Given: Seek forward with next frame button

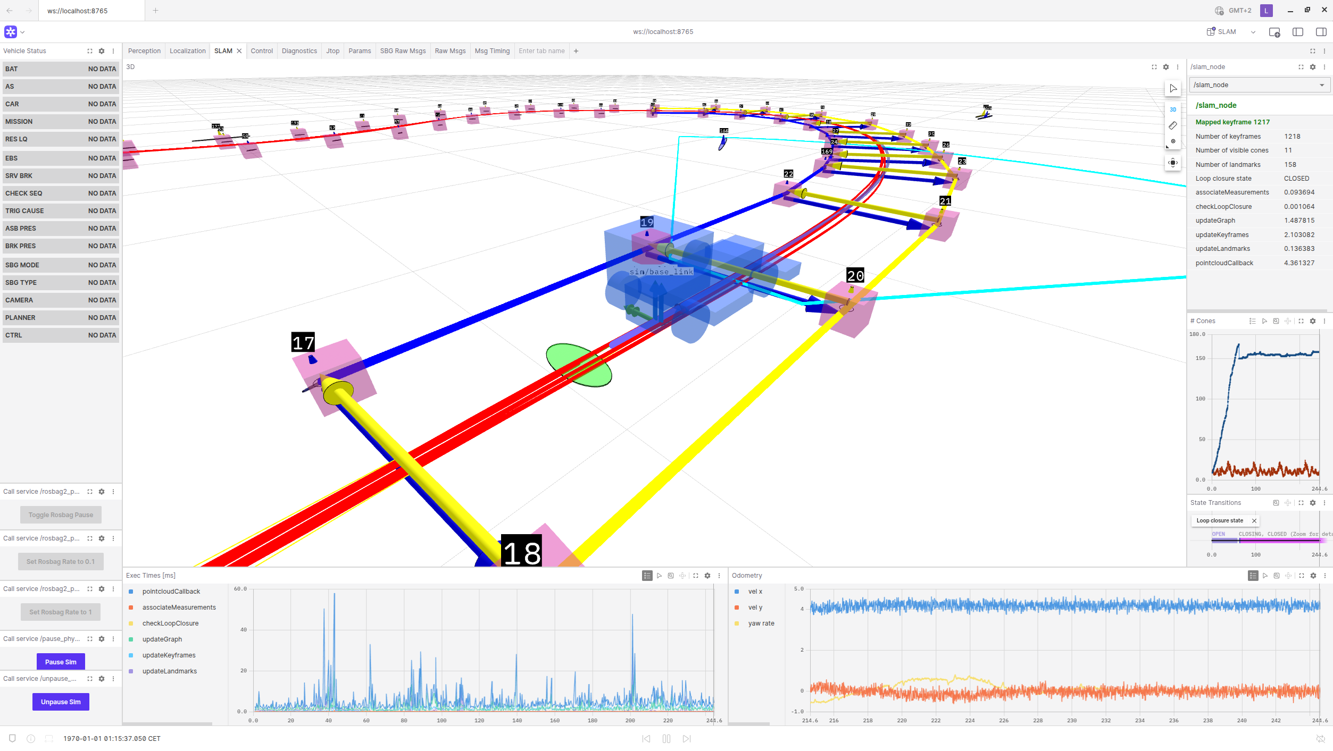Looking at the screenshot, I should [x=687, y=739].
